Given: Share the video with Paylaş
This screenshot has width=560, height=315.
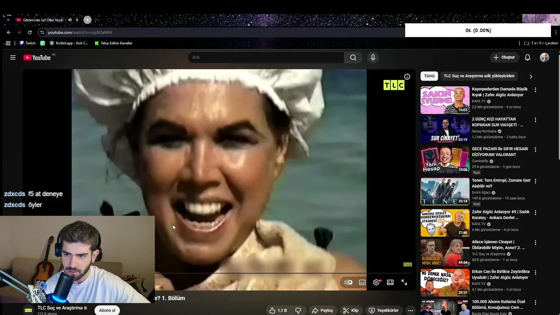Looking at the screenshot, I should click(322, 310).
